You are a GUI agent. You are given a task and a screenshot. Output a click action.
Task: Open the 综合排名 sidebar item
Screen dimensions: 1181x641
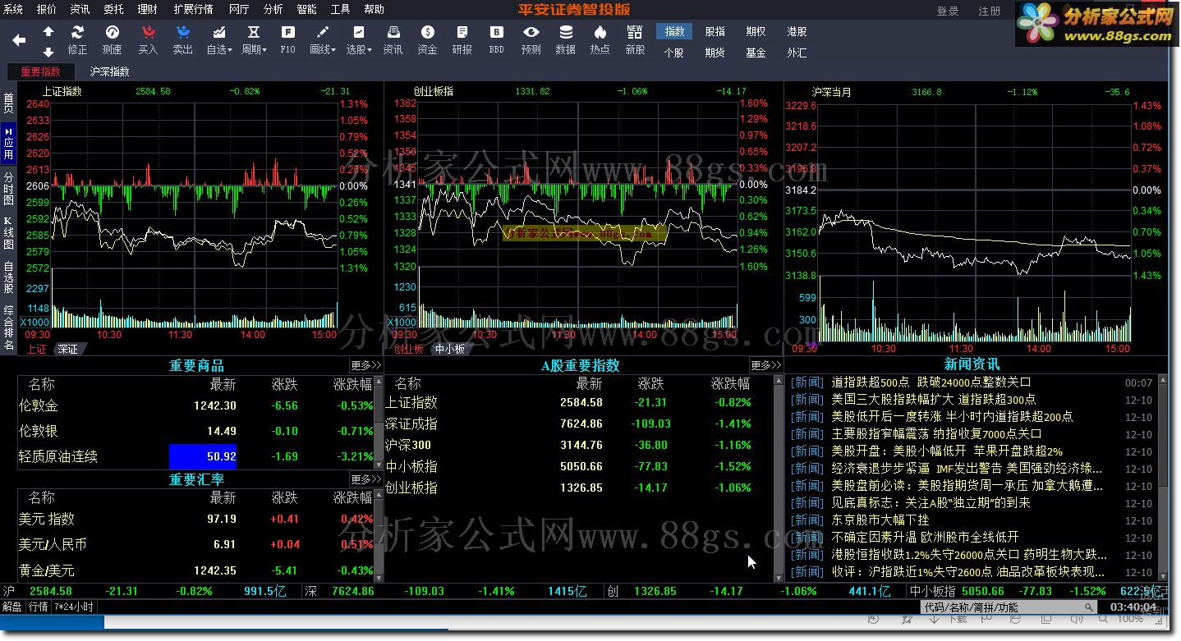click(x=8, y=327)
